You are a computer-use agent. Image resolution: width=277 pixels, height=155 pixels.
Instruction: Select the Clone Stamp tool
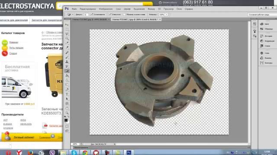[67, 62]
